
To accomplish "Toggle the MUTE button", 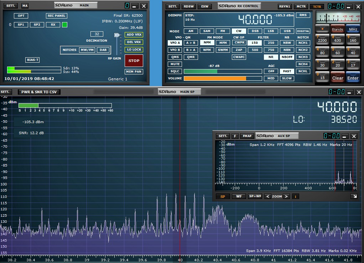I will click(x=175, y=64).
